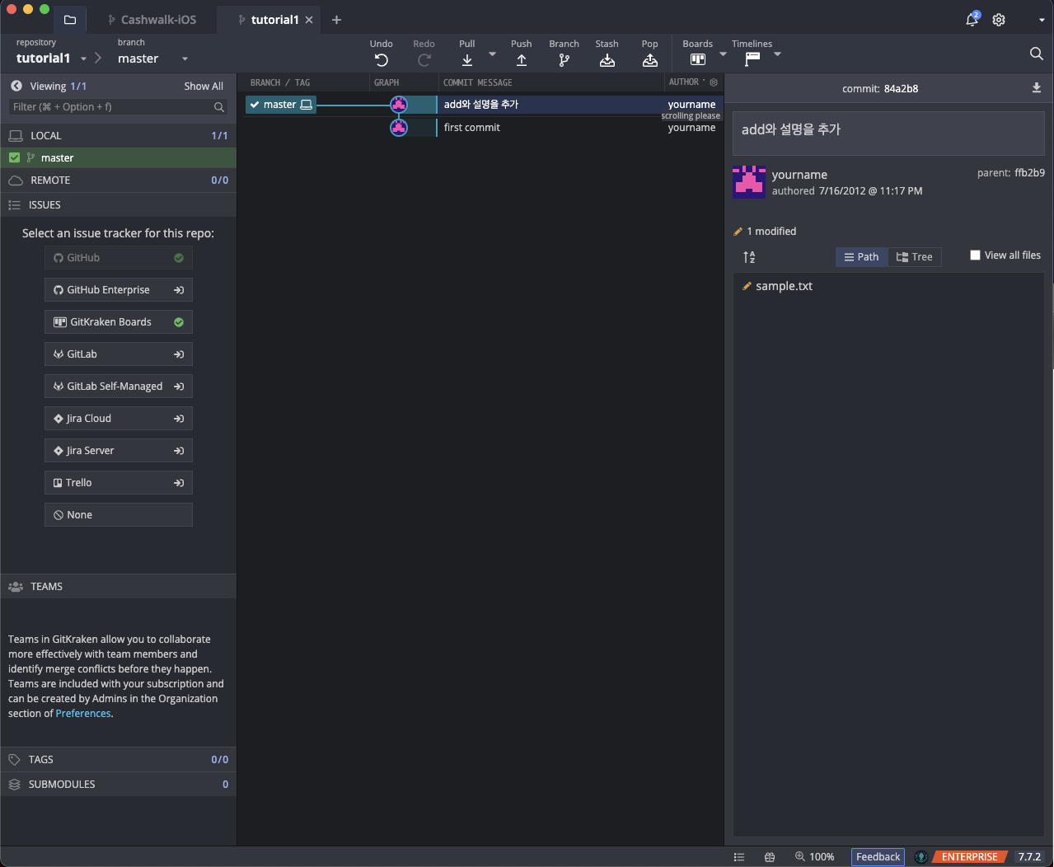Open a new tab with plus
This screenshot has width=1054, height=867.
(x=336, y=20)
